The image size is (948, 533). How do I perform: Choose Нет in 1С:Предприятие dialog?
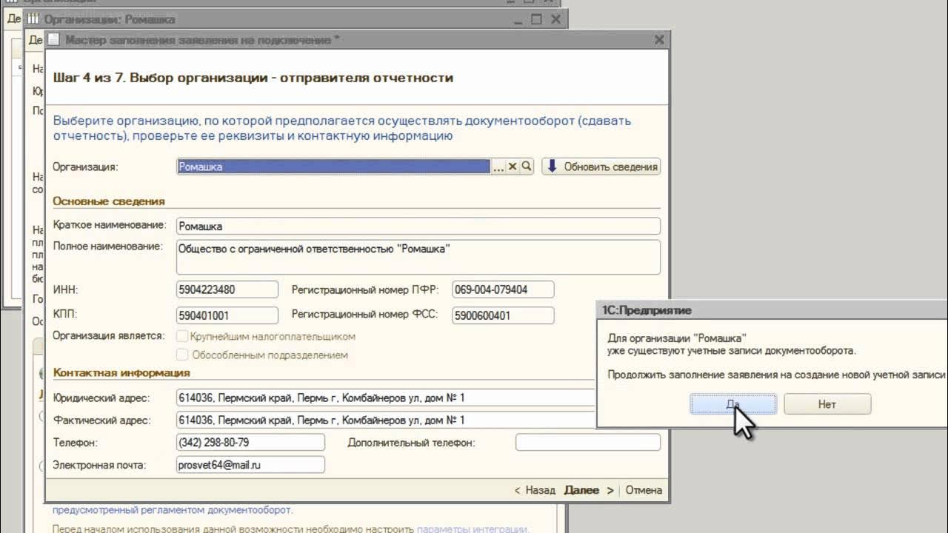pyautogui.click(x=827, y=404)
